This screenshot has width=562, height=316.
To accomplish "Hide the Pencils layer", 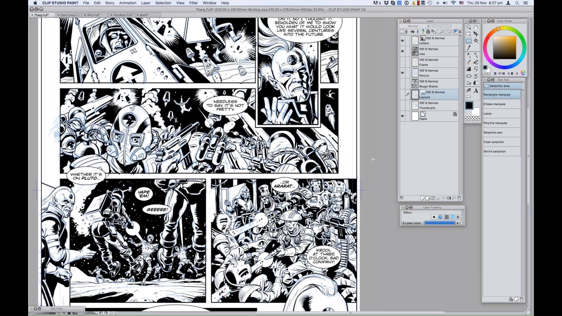I will 402,73.
